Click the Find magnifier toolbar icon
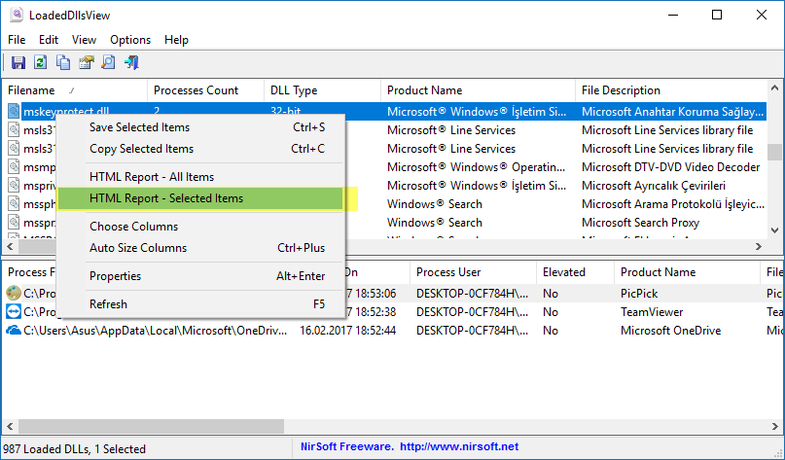785x460 pixels. [109, 63]
